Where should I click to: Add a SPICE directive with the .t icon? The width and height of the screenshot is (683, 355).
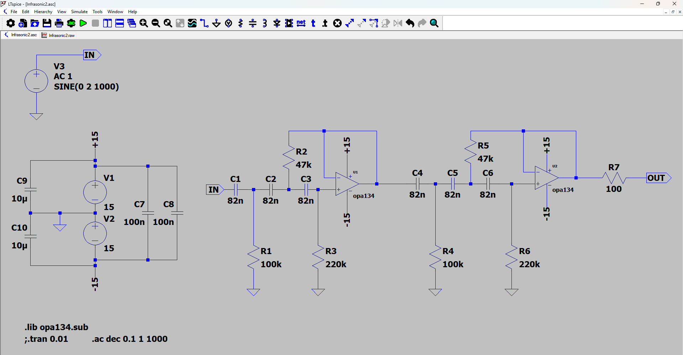(324, 23)
